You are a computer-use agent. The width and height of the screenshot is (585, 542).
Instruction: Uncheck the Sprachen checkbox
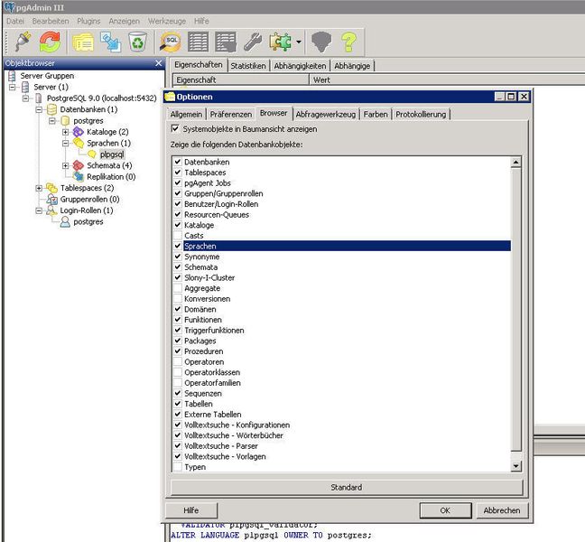(x=178, y=246)
